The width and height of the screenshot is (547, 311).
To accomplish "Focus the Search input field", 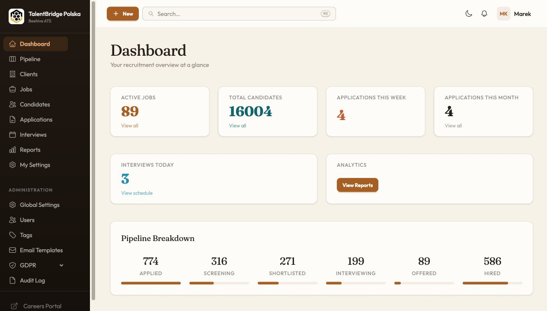I will tap(239, 14).
